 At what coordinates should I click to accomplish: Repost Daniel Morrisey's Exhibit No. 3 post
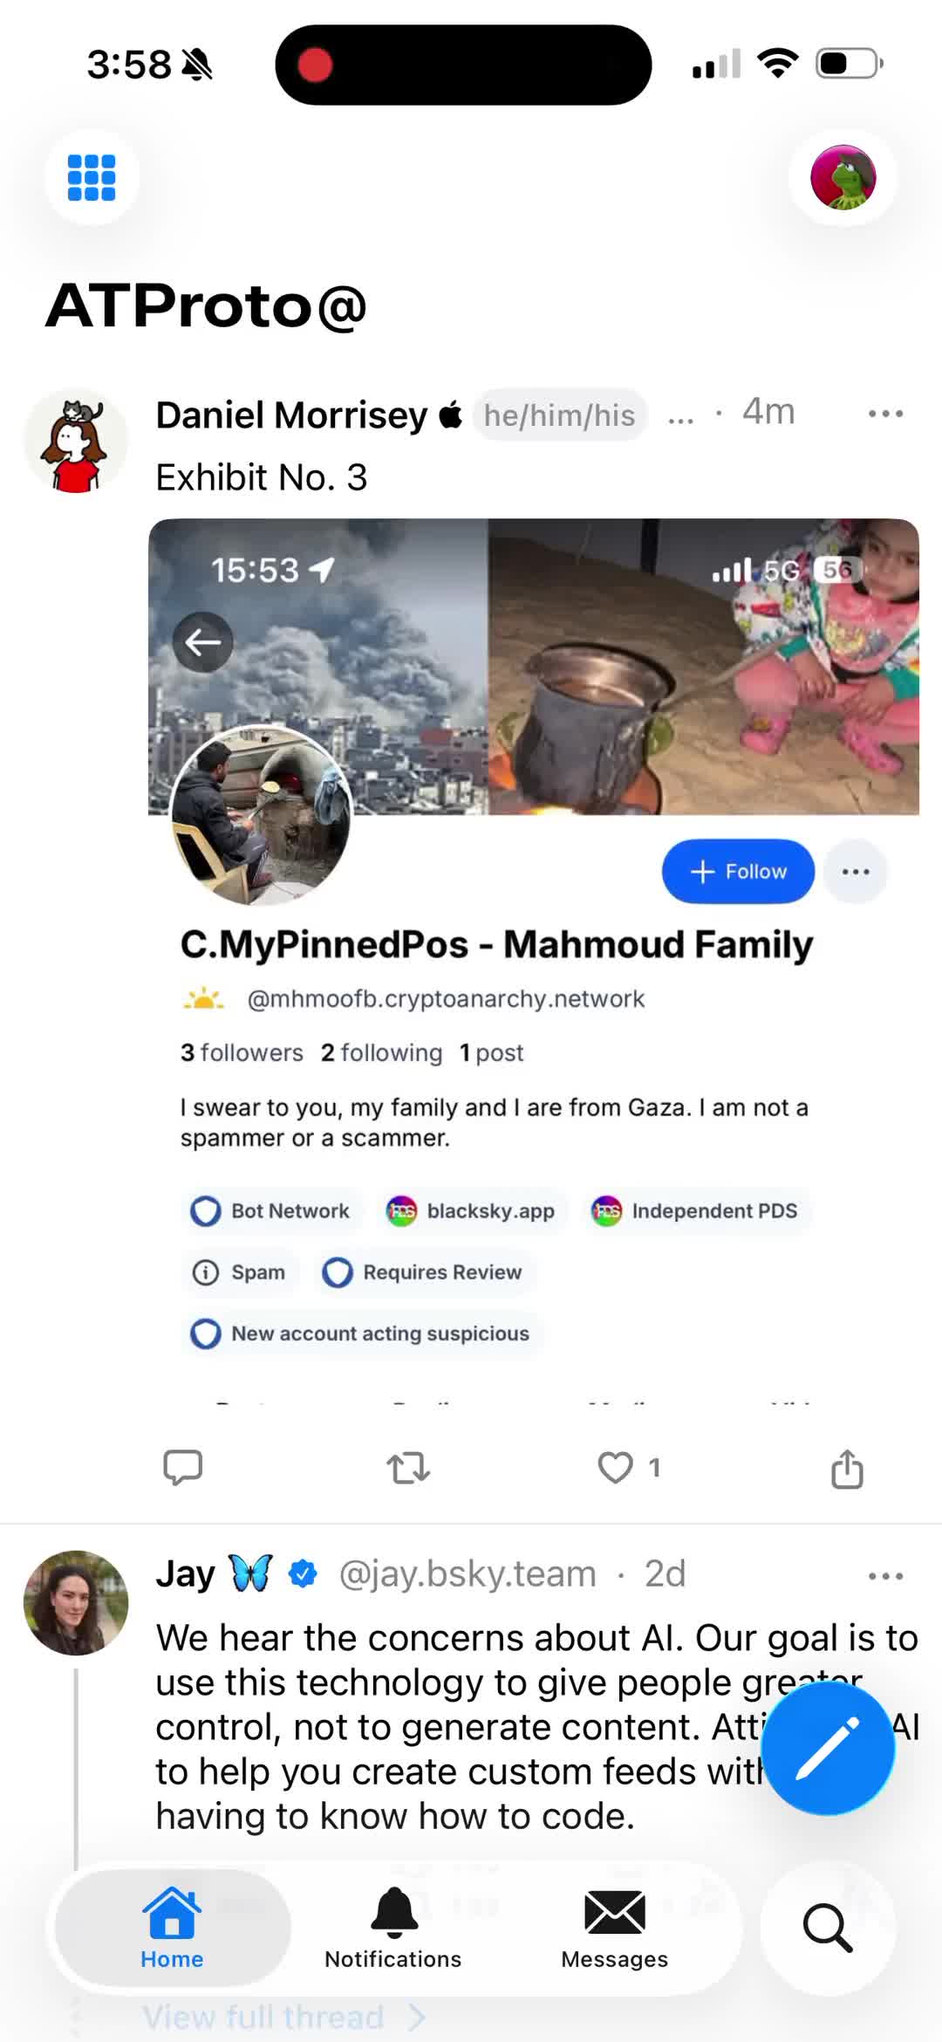click(408, 1467)
